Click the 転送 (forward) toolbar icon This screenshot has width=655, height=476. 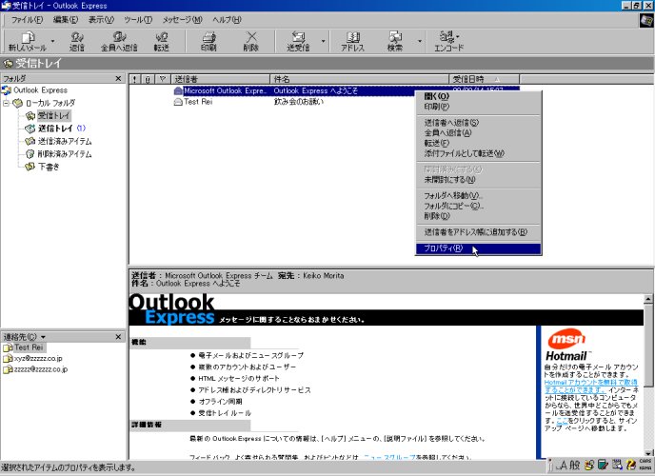(x=161, y=41)
